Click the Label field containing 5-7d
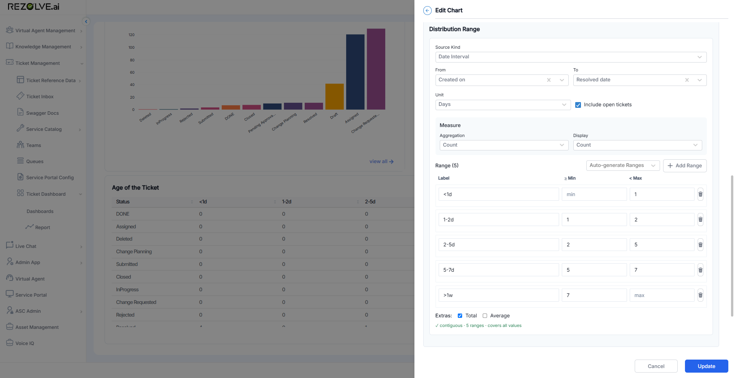This screenshot has height=378, width=736. coord(498,270)
